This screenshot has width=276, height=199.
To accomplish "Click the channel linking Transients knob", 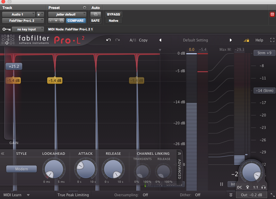I will point(142,171).
